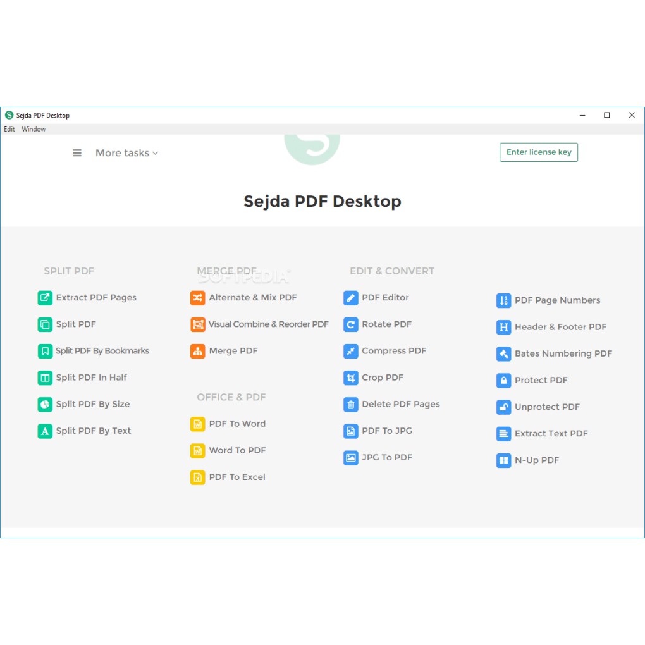
Task: Open the hamburger menu icon
Action: point(77,153)
